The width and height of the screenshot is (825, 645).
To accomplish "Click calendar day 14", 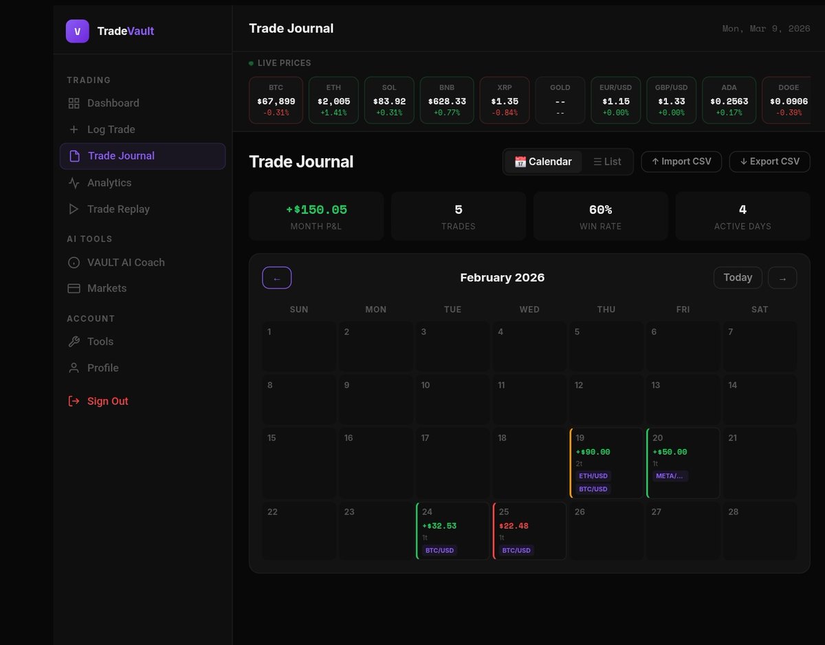I will click(760, 400).
